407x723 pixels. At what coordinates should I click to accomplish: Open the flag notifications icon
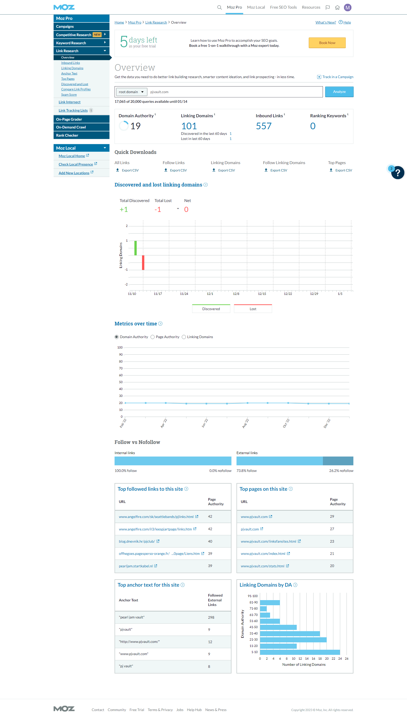328,8
